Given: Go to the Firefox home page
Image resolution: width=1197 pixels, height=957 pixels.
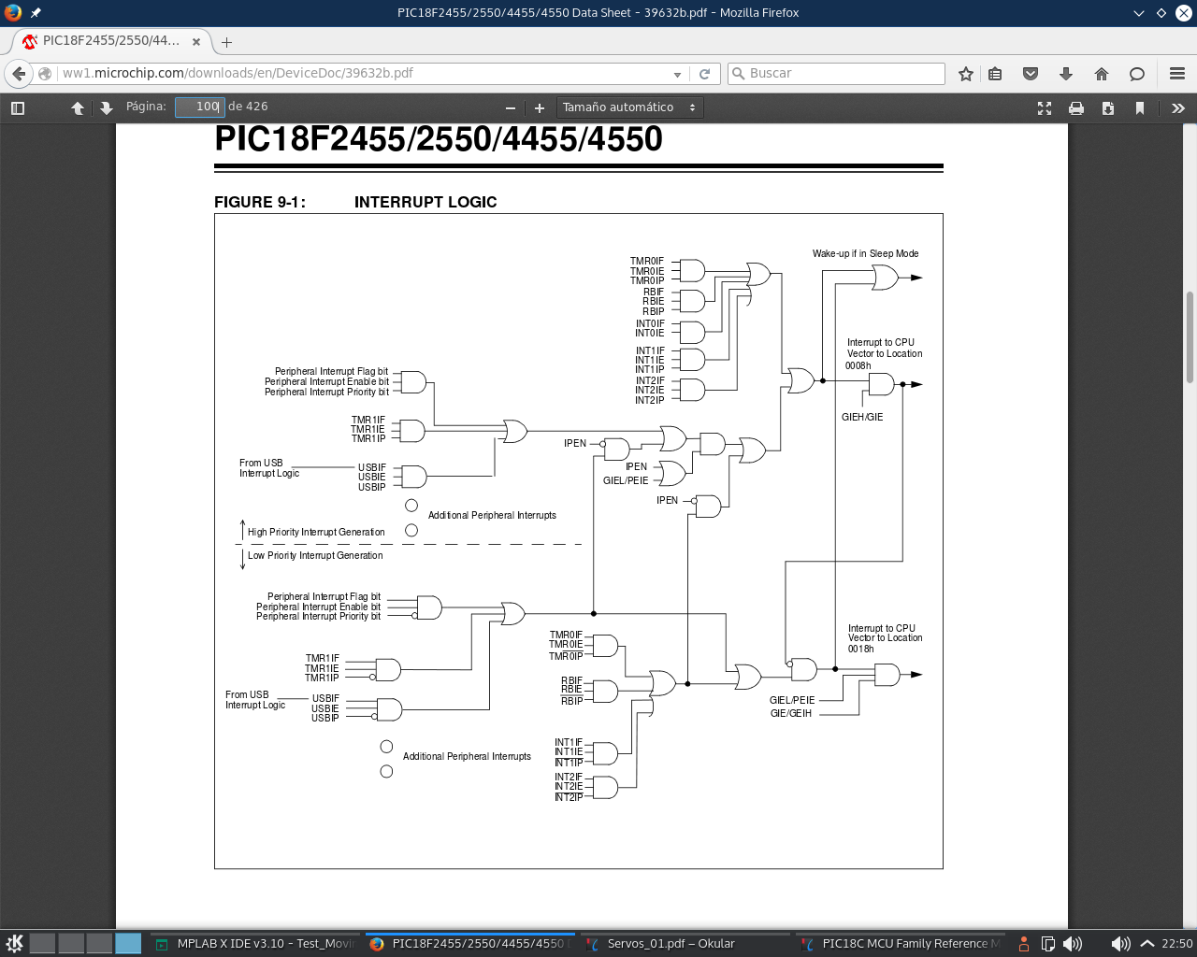Looking at the screenshot, I should click(x=1102, y=74).
